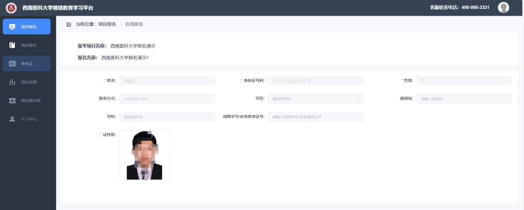Click the 函授站 input field

464,99
